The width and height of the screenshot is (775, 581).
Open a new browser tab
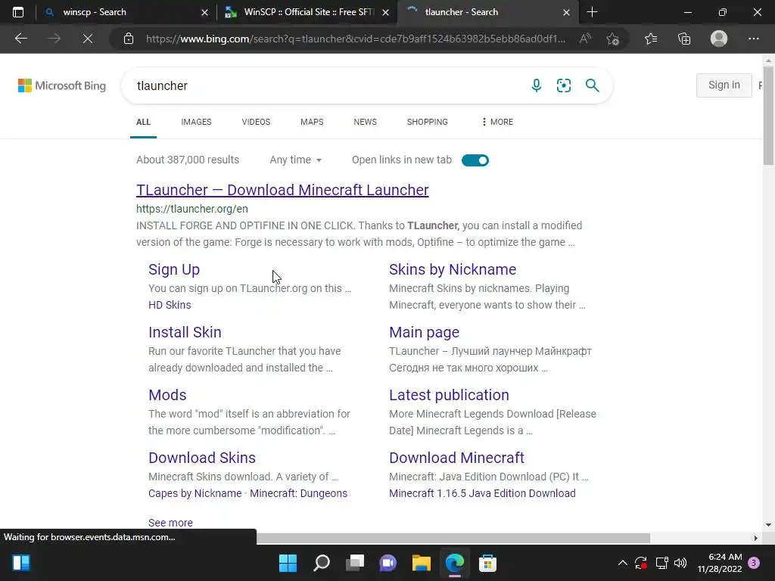click(x=592, y=12)
